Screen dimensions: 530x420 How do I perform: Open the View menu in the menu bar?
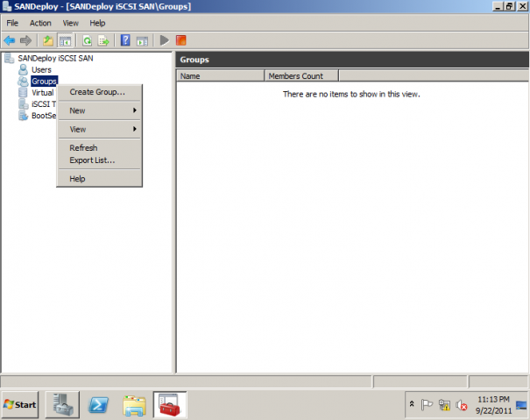71,23
